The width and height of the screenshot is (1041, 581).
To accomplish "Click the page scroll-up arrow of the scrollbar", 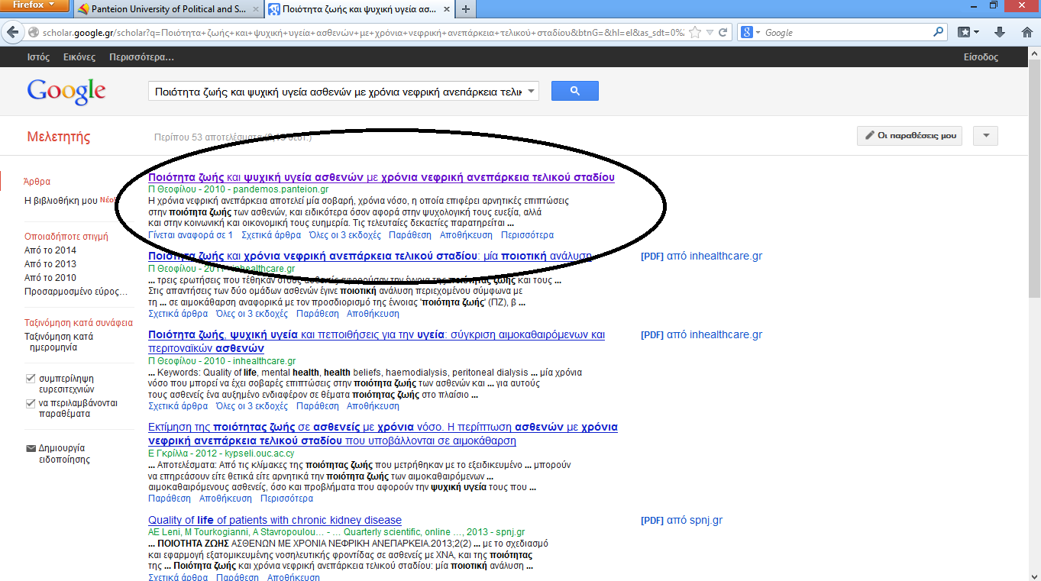I will (x=1034, y=53).
